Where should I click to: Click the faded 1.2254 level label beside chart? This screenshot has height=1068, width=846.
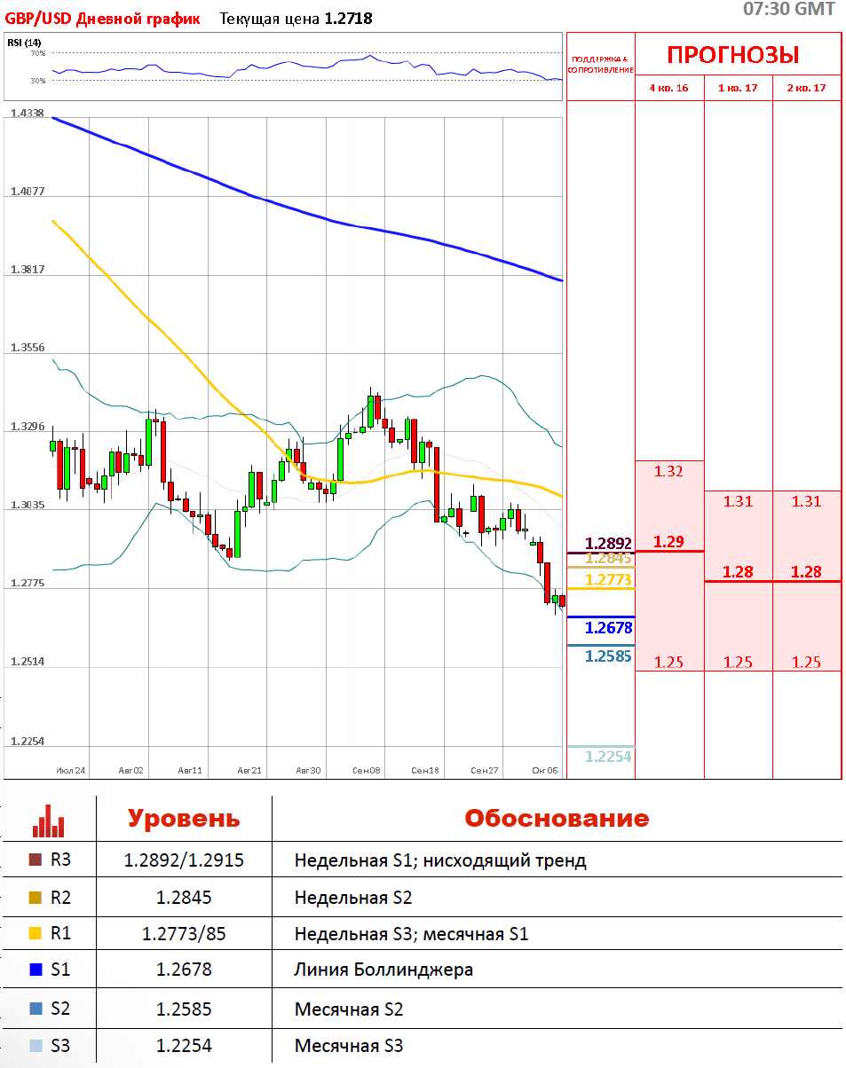pyautogui.click(x=609, y=756)
